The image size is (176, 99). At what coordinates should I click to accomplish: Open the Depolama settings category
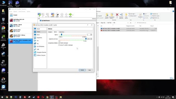[x=40, y=38]
